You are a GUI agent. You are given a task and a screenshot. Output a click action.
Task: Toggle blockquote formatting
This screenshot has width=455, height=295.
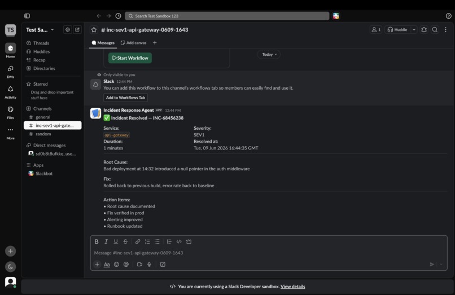(x=169, y=241)
